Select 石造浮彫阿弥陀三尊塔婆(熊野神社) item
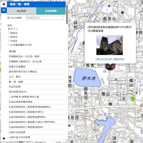Screen dimensions: 143x143 click(37, 117)
